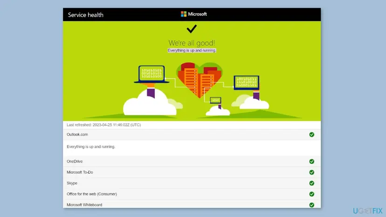Click the Microsoft logo in header
Viewport: 386px width, 217px height.
(x=194, y=14)
